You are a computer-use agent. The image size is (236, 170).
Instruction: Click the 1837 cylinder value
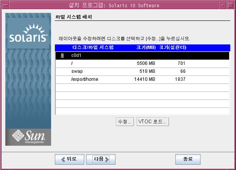(x=180, y=79)
